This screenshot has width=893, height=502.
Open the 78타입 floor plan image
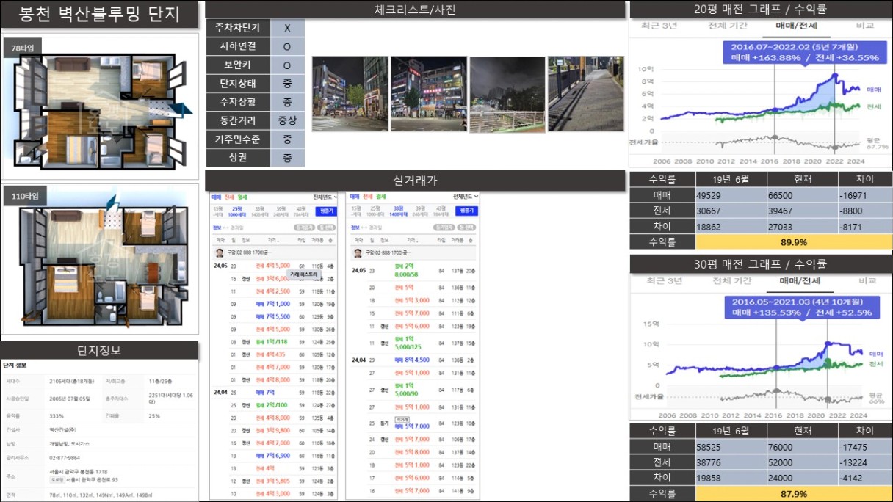point(101,106)
